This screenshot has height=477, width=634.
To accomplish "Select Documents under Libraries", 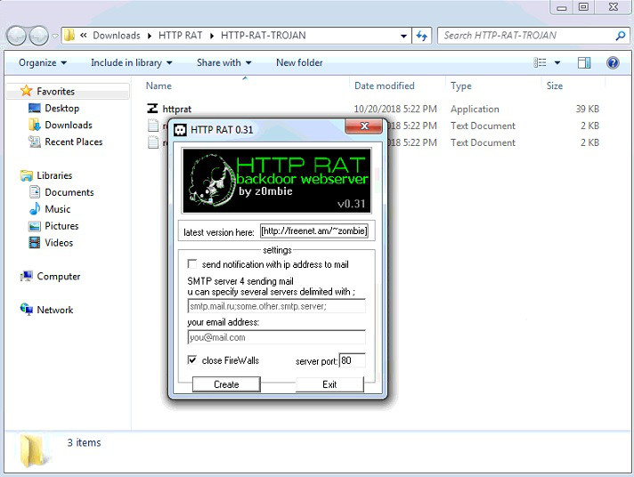I will click(69, 192).
